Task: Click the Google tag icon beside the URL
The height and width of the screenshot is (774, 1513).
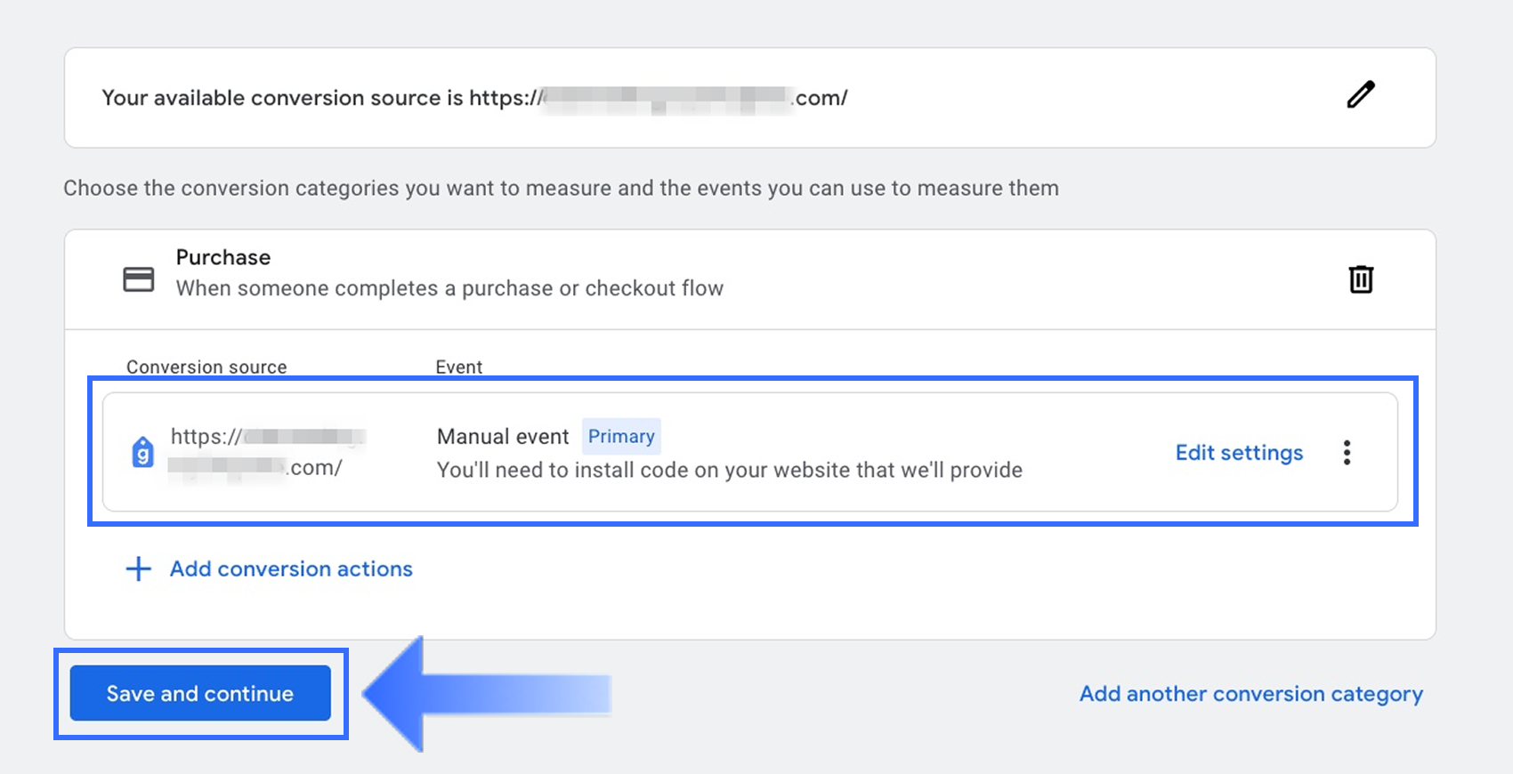Action: pyautogui.click(x=142, y=453)
